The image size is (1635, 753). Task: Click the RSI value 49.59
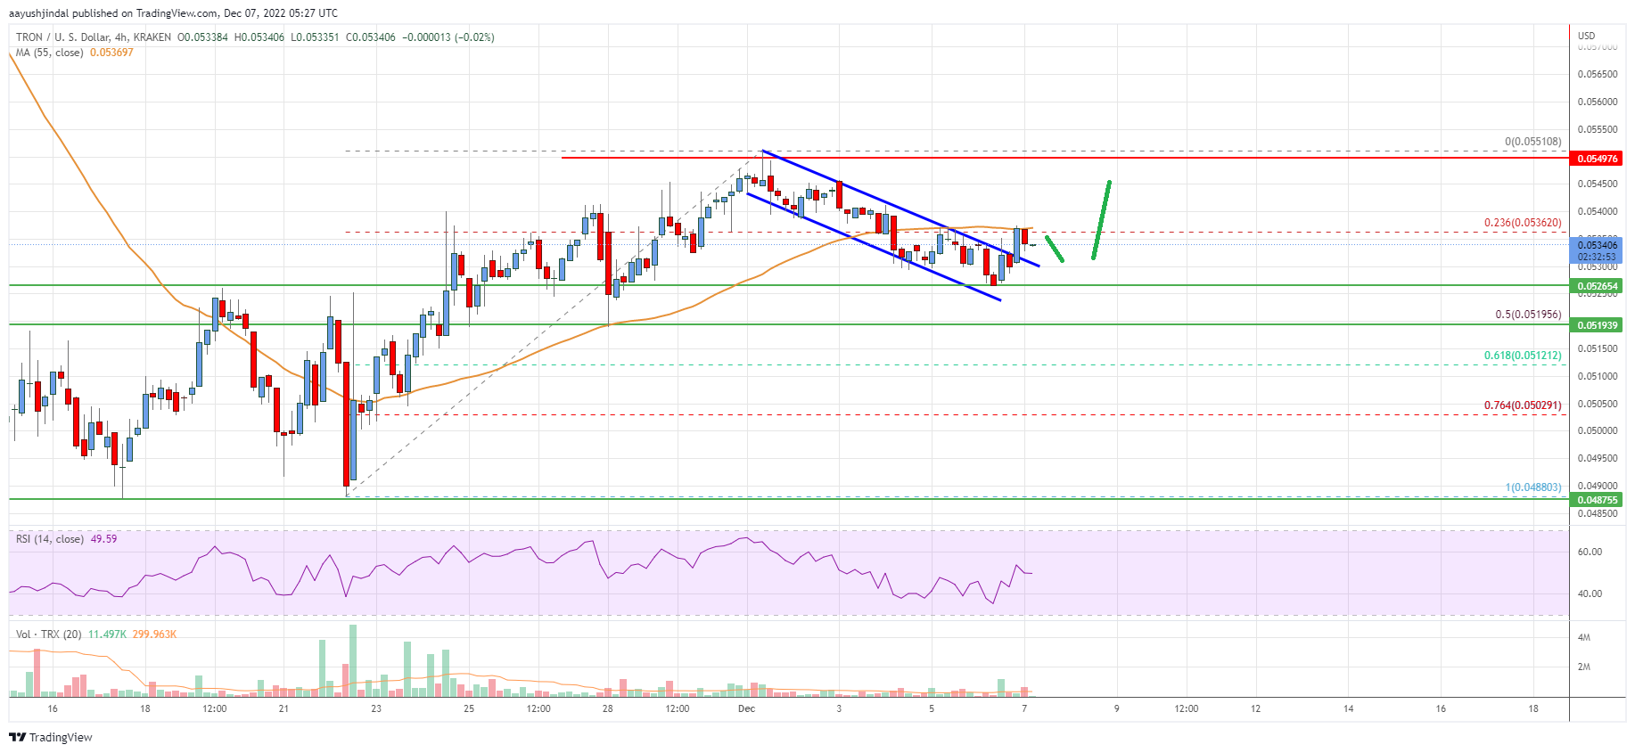103,539
